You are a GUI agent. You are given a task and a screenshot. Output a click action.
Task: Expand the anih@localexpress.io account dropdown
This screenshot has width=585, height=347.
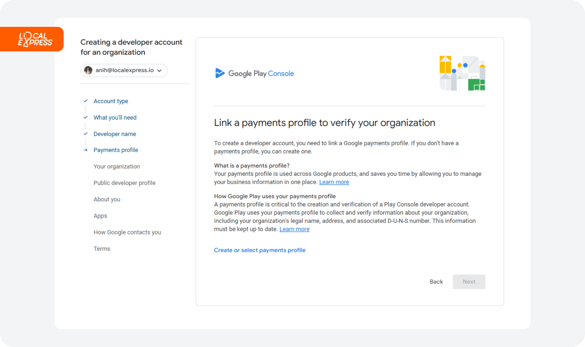(x=124, y=70)
